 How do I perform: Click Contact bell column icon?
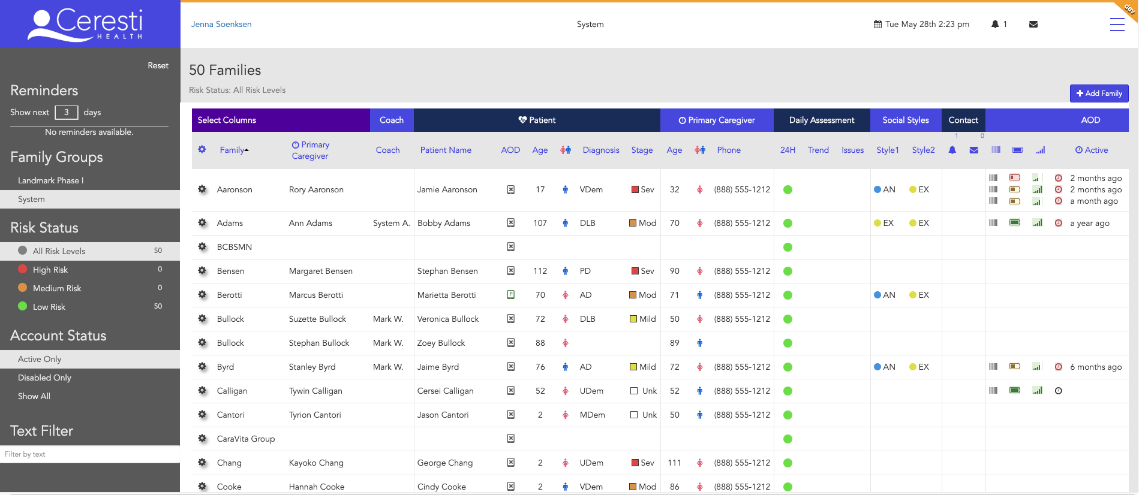click(x=952, y=150)
